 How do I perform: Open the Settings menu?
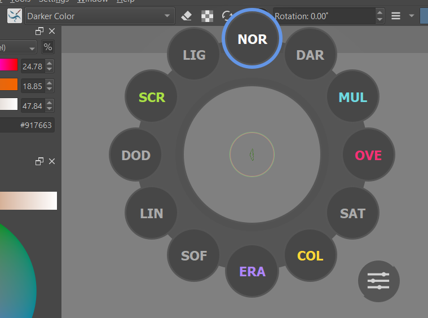[54, 1]
